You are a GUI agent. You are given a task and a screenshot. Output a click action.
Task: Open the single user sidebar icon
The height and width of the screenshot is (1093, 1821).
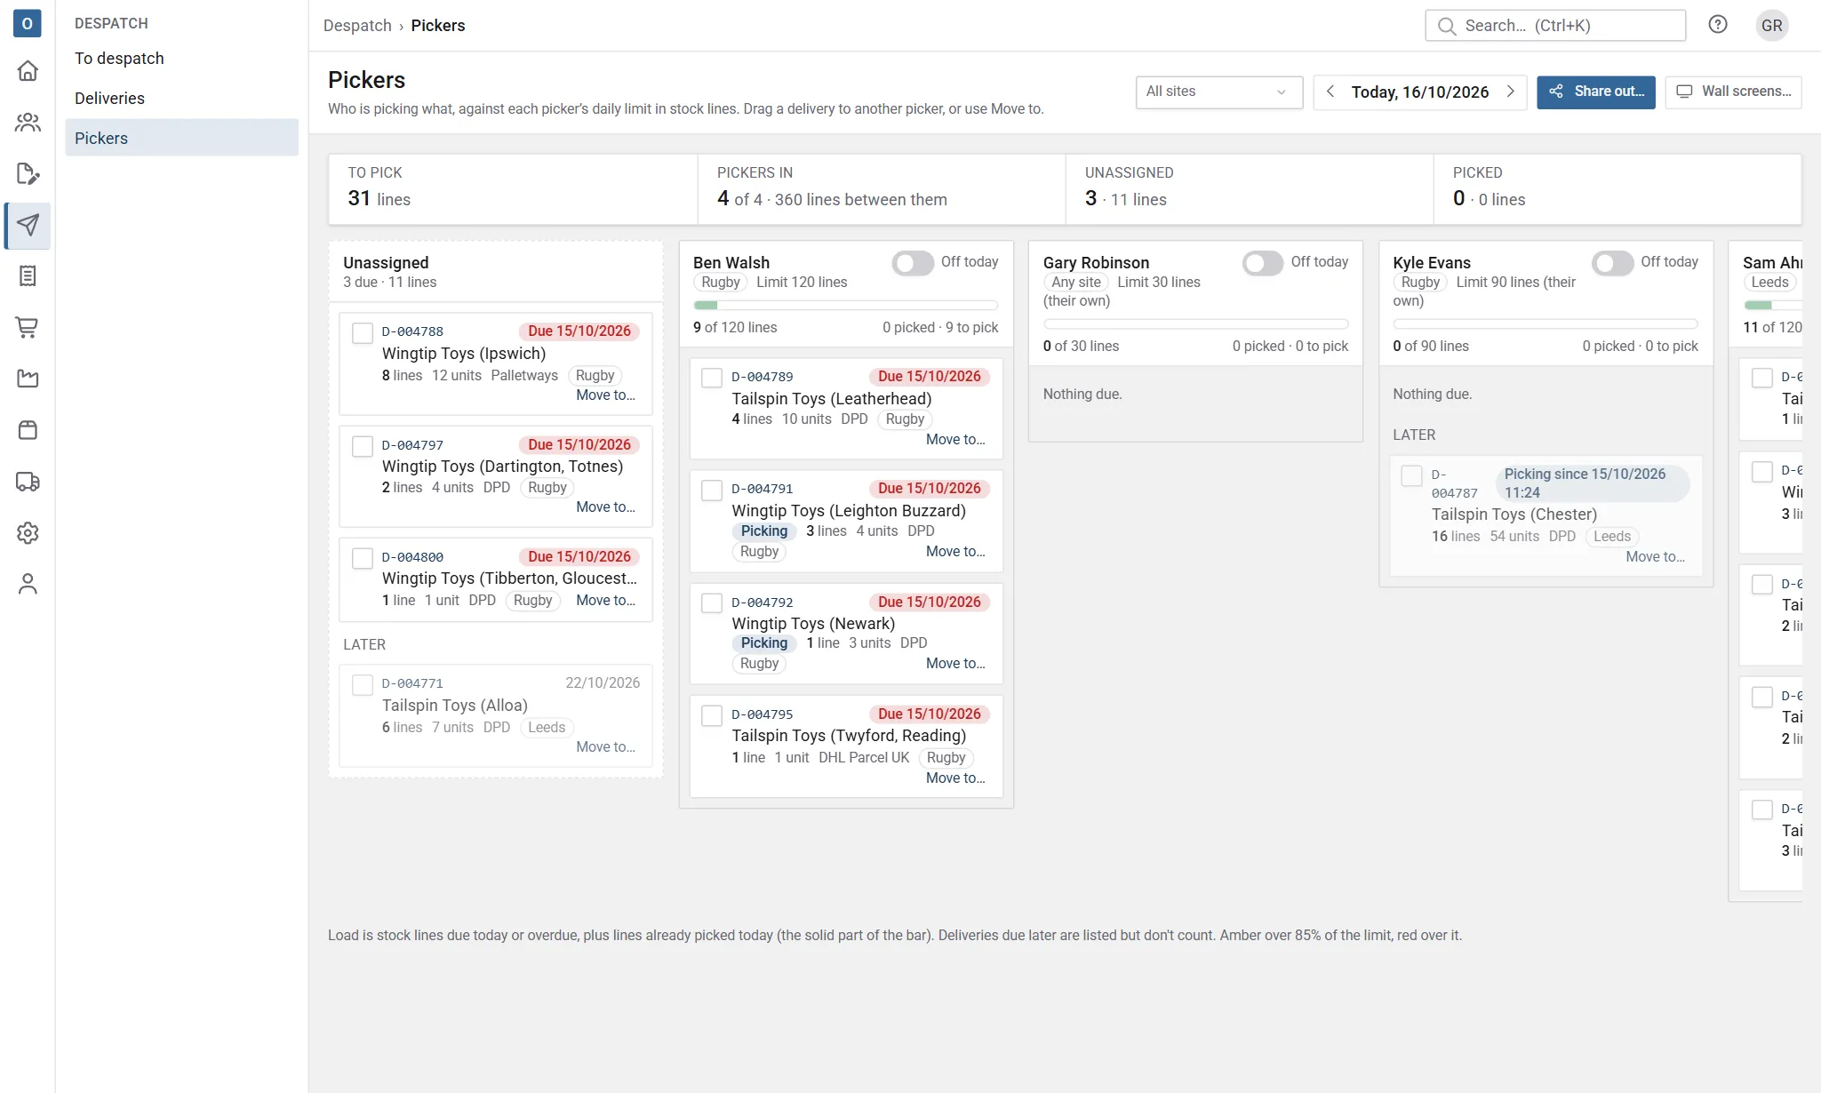coord(28,584)
